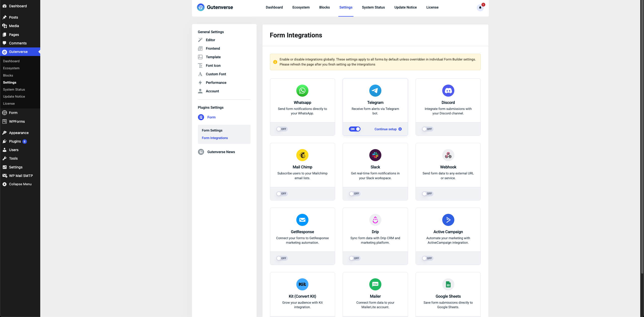The image size is (644, 317).
Task: Open System Status in Gutenverse admin submenu
Action: tap(14, 89)
